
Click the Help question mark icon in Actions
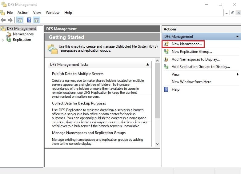[x=166, y=89]
